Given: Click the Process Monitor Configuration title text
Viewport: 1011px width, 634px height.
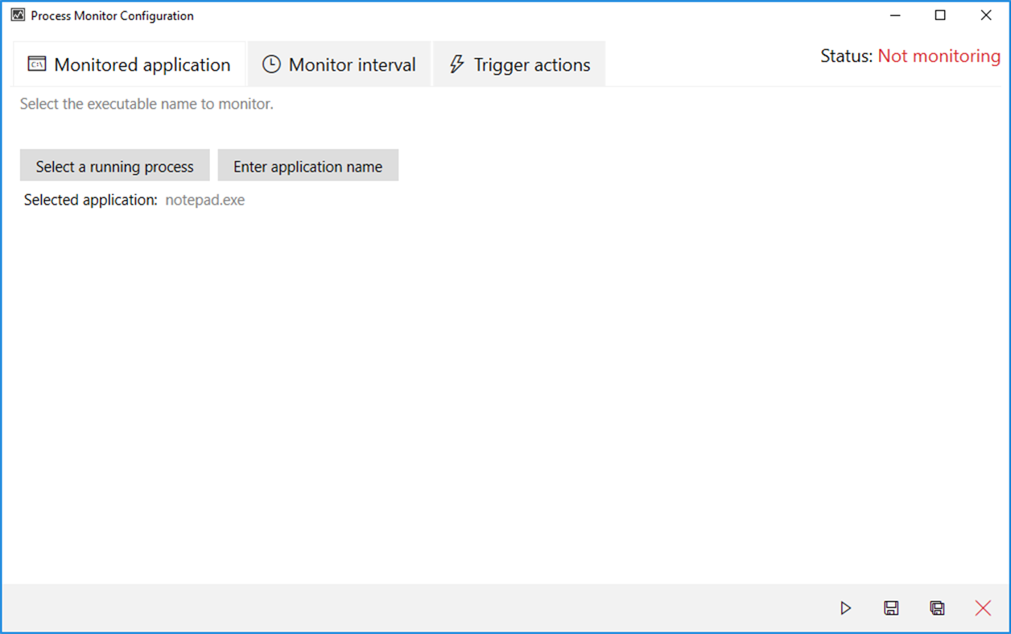Looking at the screenshot, I should 110,15.
